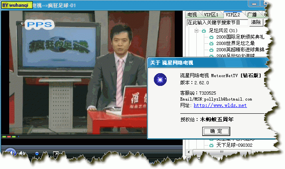Focus the 在此输入关键字搜索节目 search field

coord(217,23)
